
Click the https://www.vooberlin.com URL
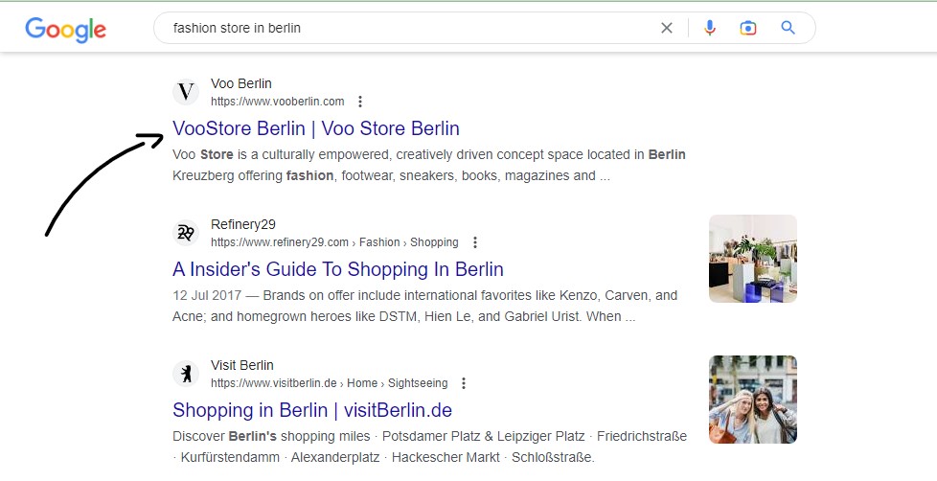tap(278, 102)
